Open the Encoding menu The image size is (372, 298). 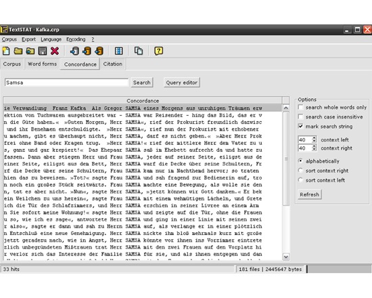(x=76, y=39)
